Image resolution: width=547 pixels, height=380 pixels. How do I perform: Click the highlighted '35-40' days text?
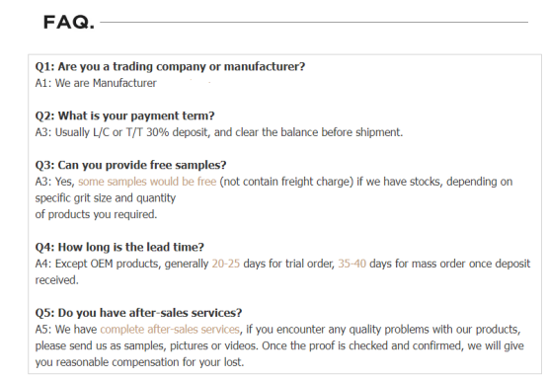tap(352, 264)
